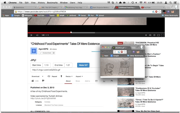
Task: Dislike the video with thumbs down
Action: [43, 81]
